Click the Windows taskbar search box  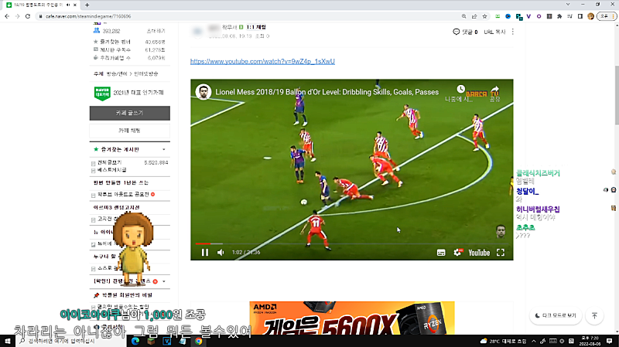click(x=71, y=341)
